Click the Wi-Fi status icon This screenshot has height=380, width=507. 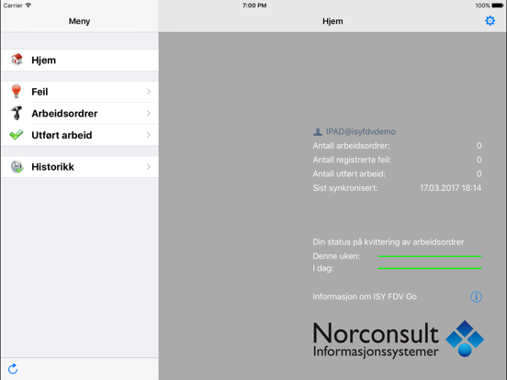click(28, 6)
